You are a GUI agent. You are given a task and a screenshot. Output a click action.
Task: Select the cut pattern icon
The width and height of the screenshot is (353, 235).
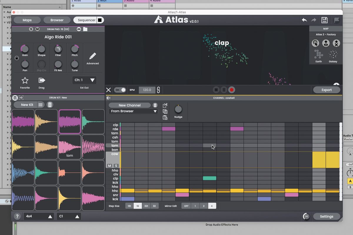(165, 105)
